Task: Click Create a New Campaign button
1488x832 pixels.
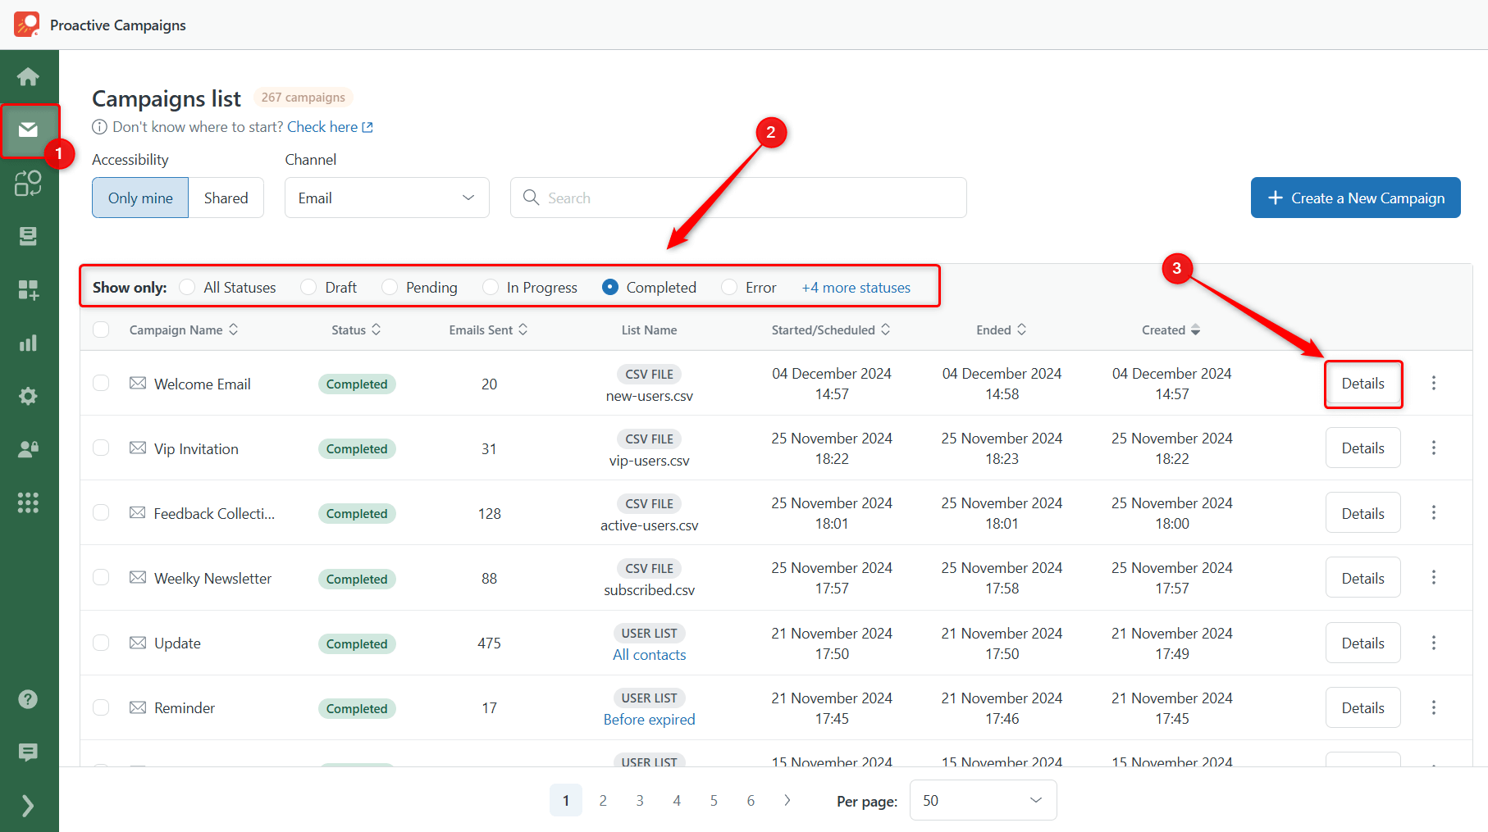Action: pyautogui.click(x=1355, y=198)
